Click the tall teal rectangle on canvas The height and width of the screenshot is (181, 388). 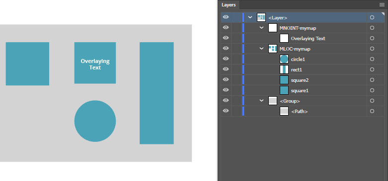click(x=156, y=93)
